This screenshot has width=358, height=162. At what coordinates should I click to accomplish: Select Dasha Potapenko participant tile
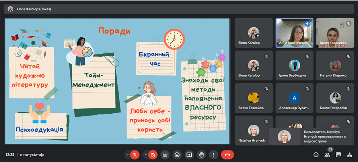tap(335, 98)
